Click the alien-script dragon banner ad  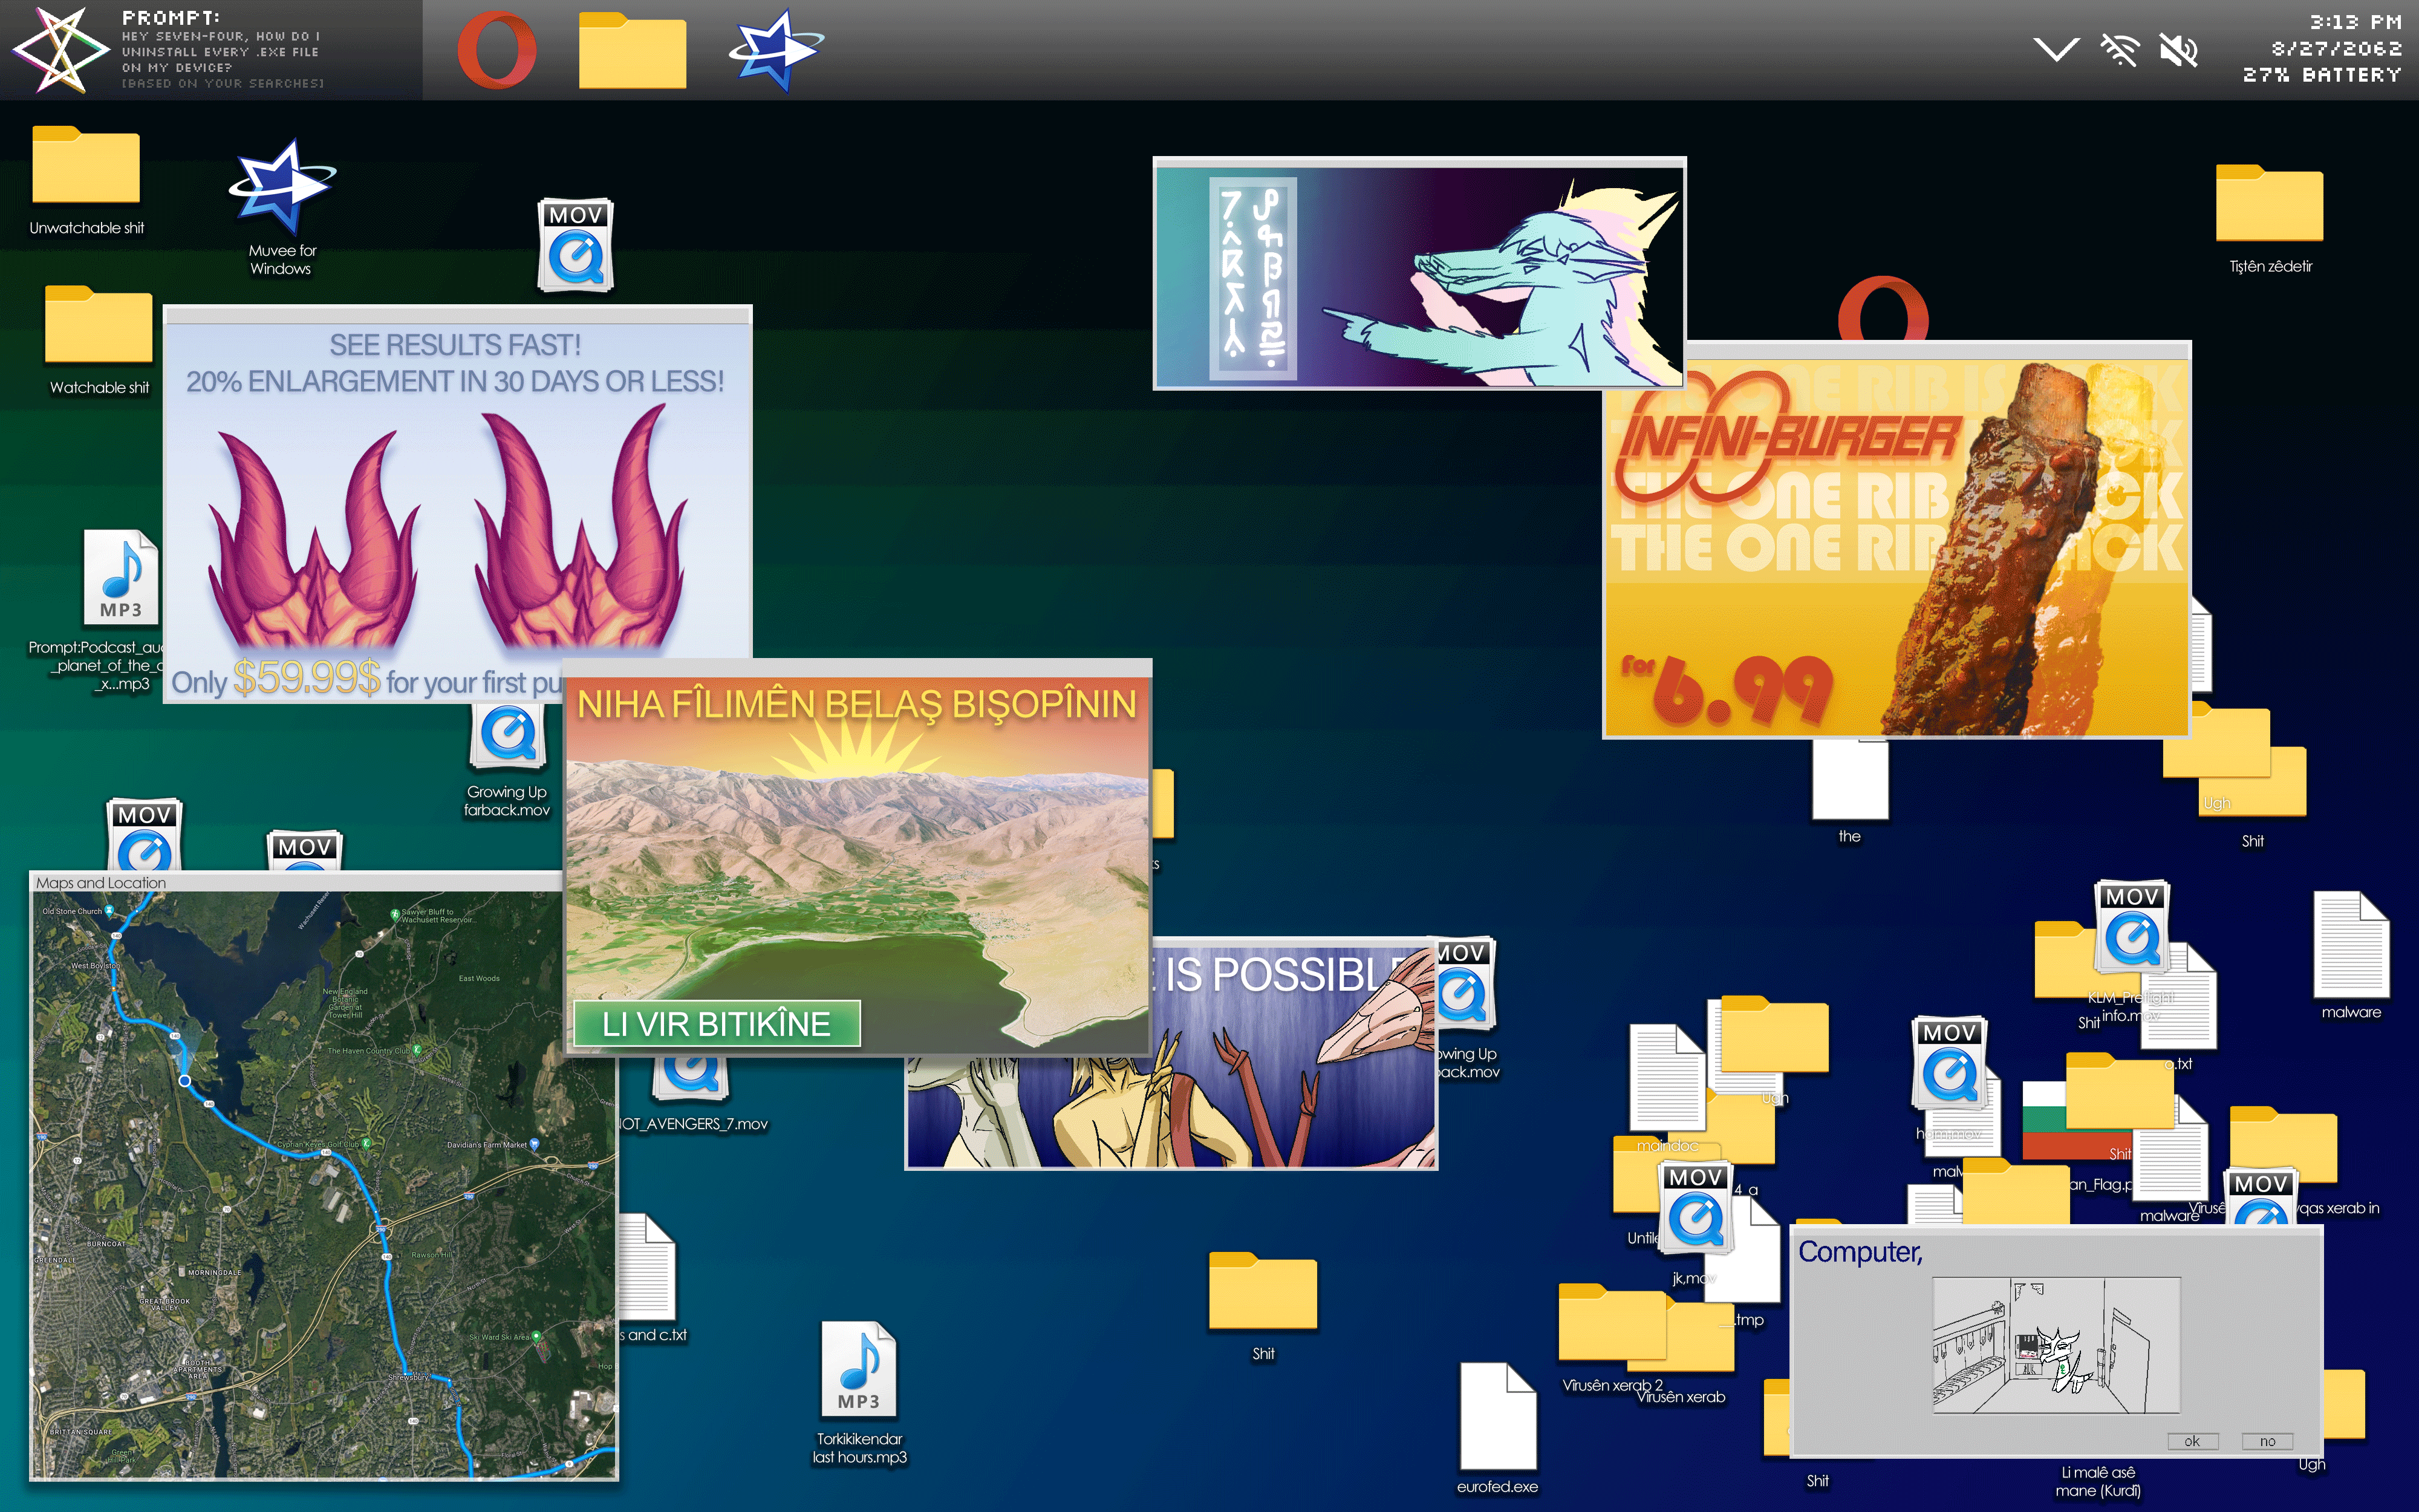(1419, 273)
